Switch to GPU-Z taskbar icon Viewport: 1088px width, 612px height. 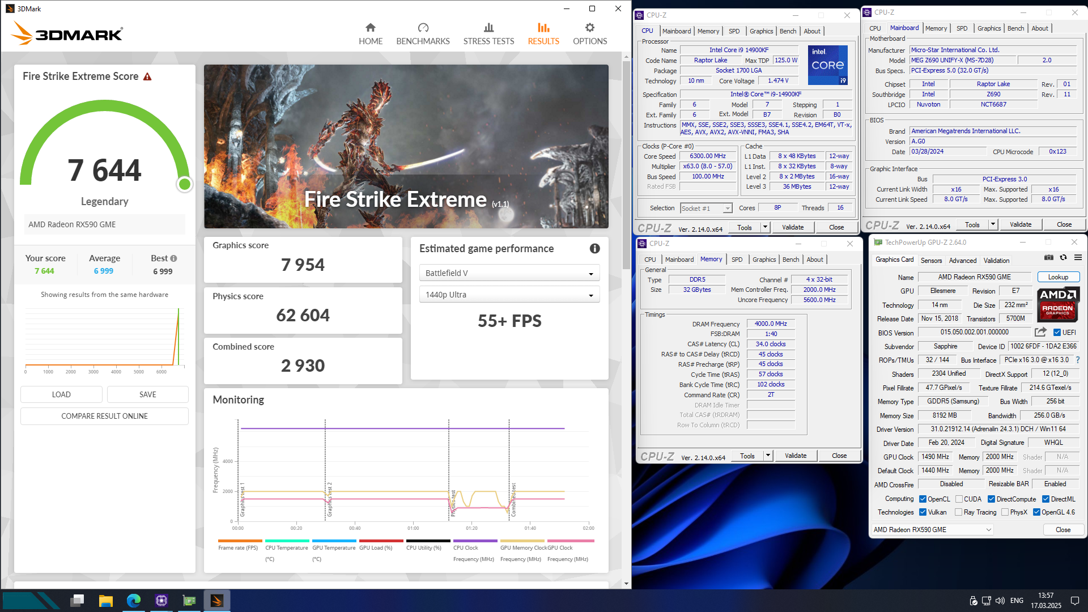point(189,601)
